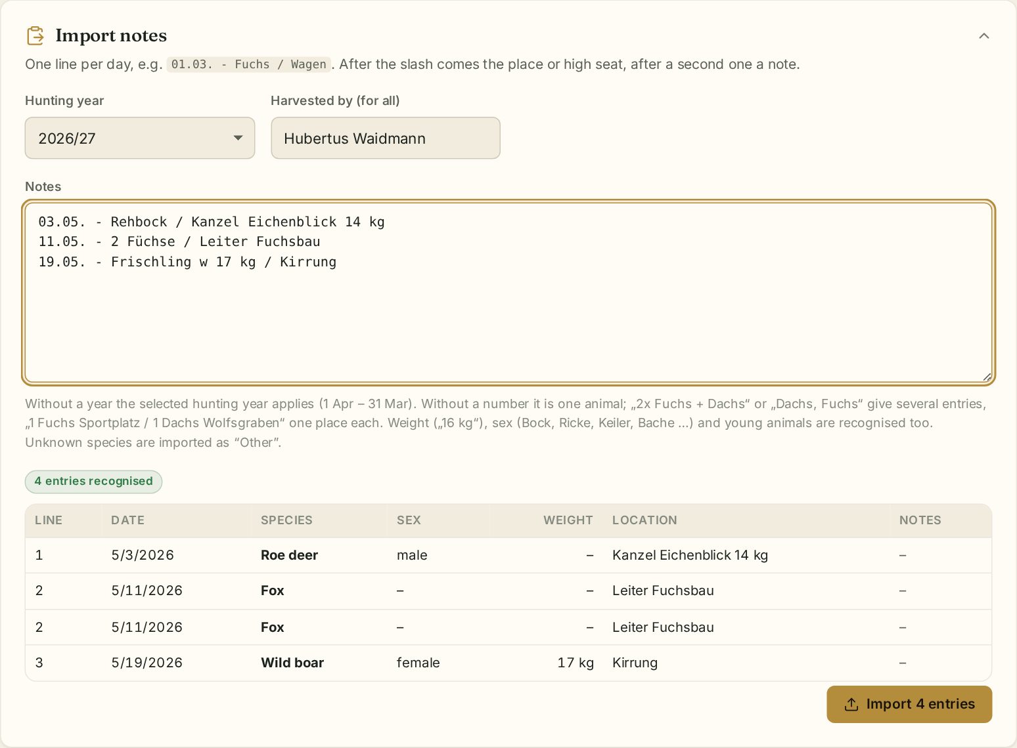Click the example code '01.03. - Fuchs / Wagen'

point(248,64)
